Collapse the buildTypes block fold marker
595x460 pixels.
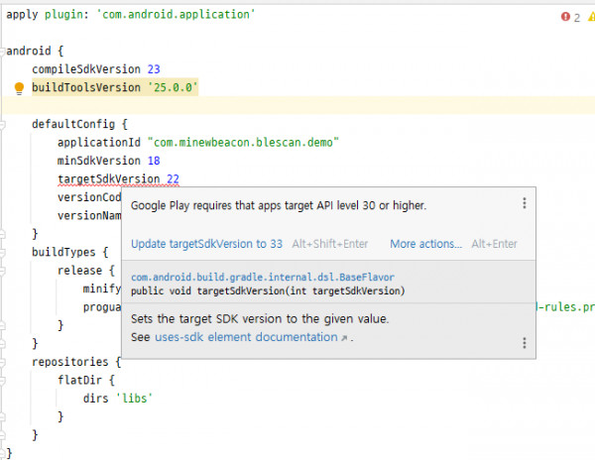point(2,252)
